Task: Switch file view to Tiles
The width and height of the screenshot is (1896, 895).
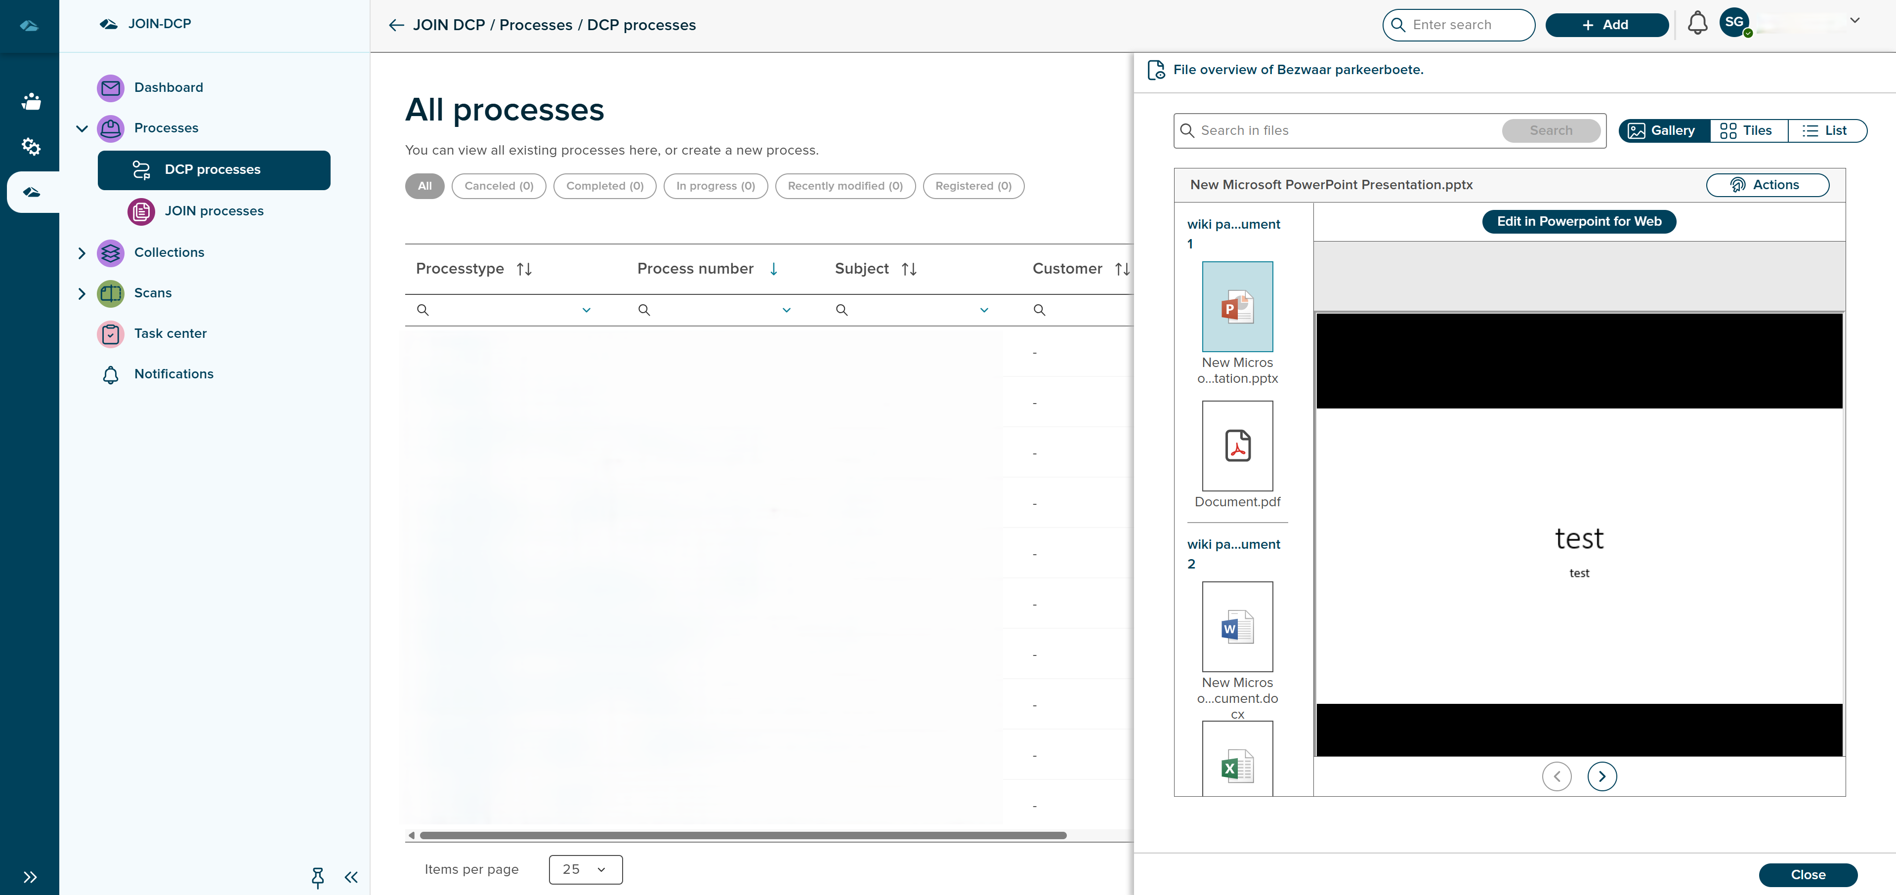Action: point(1747,131)
